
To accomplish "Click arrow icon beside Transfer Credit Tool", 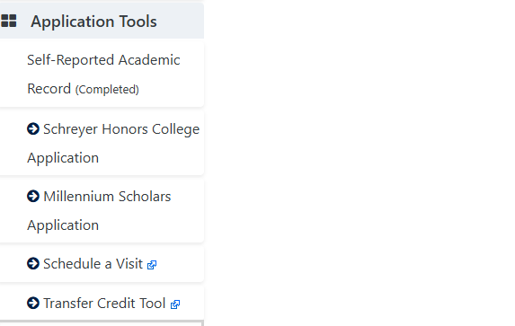I will [x=33, y=303].
